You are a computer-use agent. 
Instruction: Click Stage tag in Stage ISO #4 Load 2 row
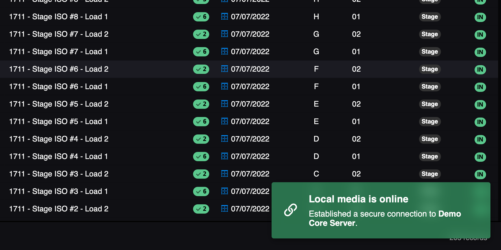point(430,139)
